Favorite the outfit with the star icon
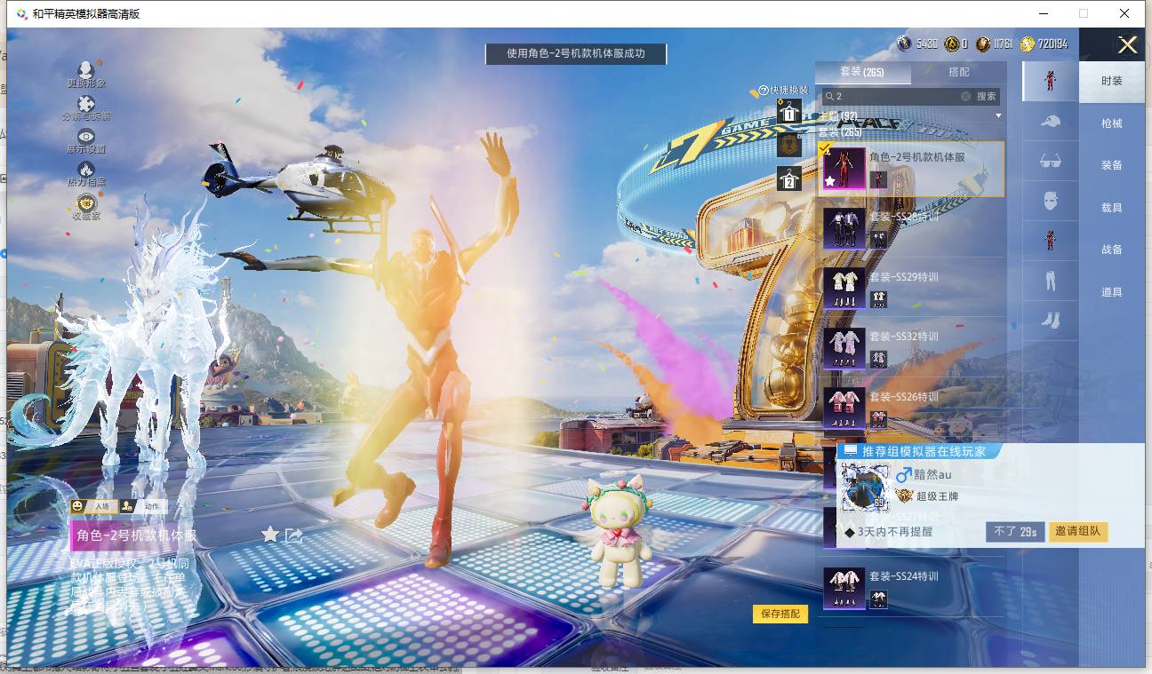The height and width of the screenshot is (674, 1152). coord(270,534)
